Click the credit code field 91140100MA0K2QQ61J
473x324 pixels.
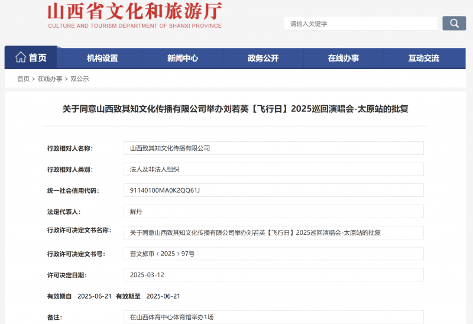click(x=273, y=190)
